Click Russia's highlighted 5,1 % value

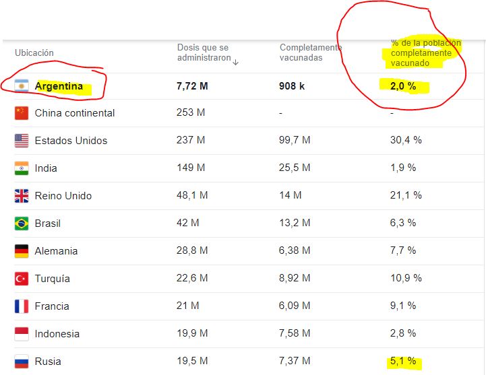(x=403, y=362)
